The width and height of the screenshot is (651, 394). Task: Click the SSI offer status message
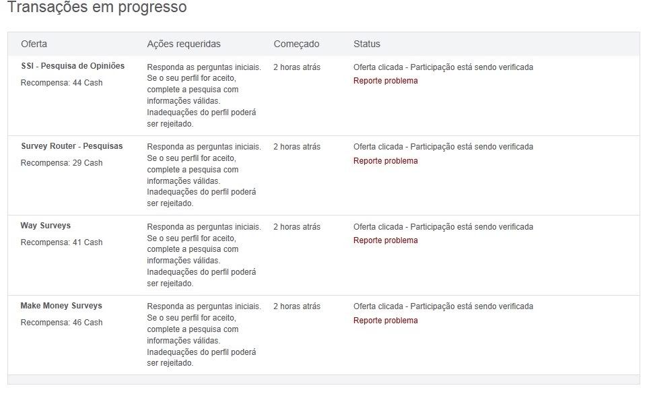(x=443, y=67)
